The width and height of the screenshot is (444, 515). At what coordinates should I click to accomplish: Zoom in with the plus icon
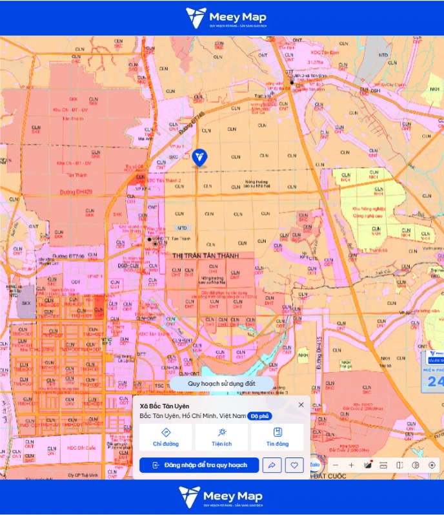click(351, 465)
